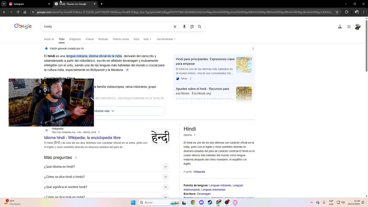368x207 pixels.
Task: Click the source link chip after 'literatura'
Action: click(x=127, y=70)
